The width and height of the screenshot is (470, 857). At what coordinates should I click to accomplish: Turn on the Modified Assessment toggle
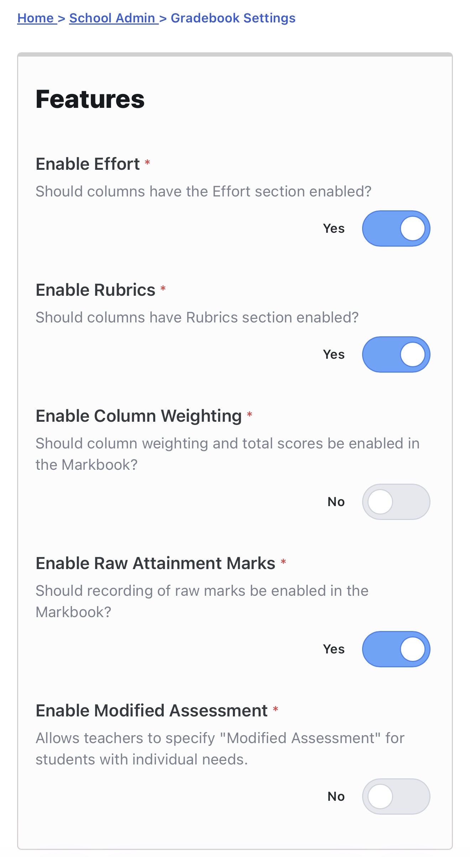(396, 796)
